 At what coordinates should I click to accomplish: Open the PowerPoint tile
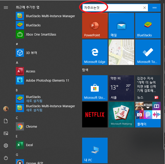coord(95,26)
